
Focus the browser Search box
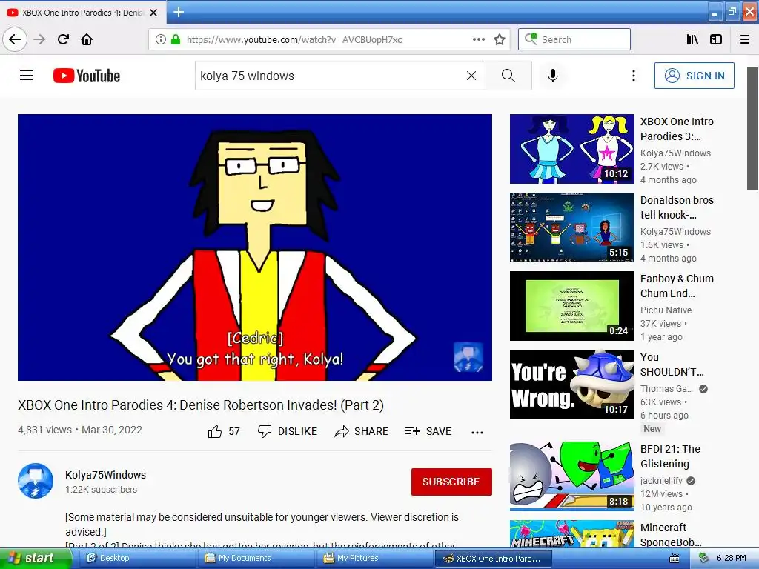click(x=574, y=39)
